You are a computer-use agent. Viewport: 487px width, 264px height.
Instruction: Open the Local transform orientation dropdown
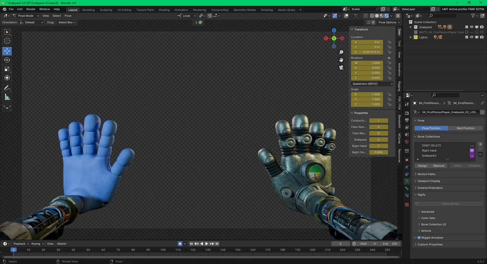[x=187, y=16]
